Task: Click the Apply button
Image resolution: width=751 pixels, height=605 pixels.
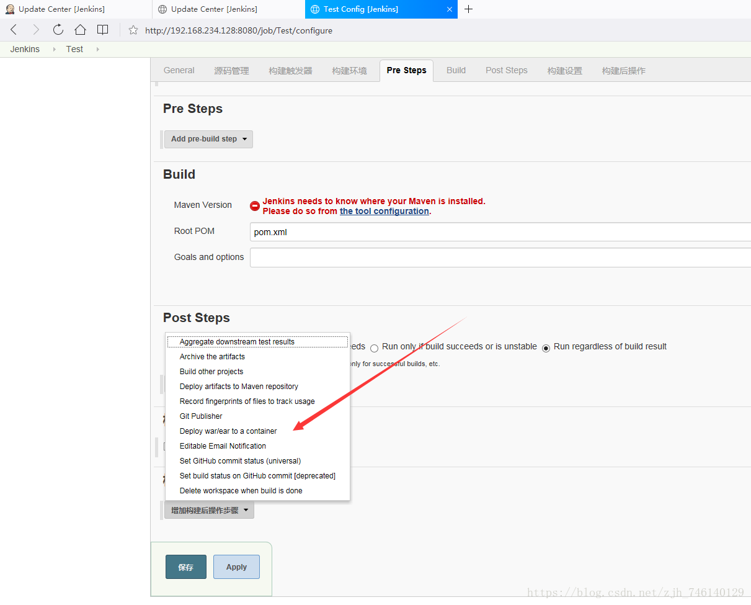Action: pos(236,567)
